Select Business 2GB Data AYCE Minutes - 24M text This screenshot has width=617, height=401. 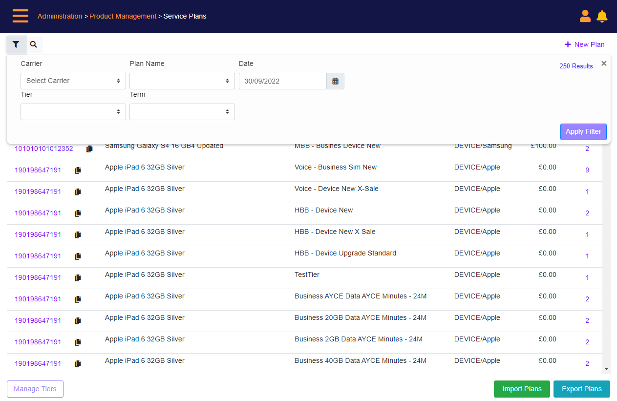point(359,339)
